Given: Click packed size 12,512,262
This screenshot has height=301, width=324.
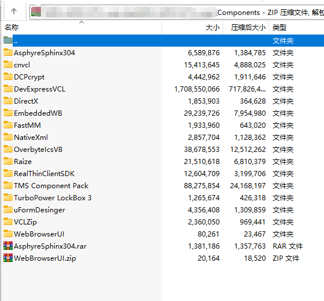Looking at the screenshot, I should [x=248, y=150].
